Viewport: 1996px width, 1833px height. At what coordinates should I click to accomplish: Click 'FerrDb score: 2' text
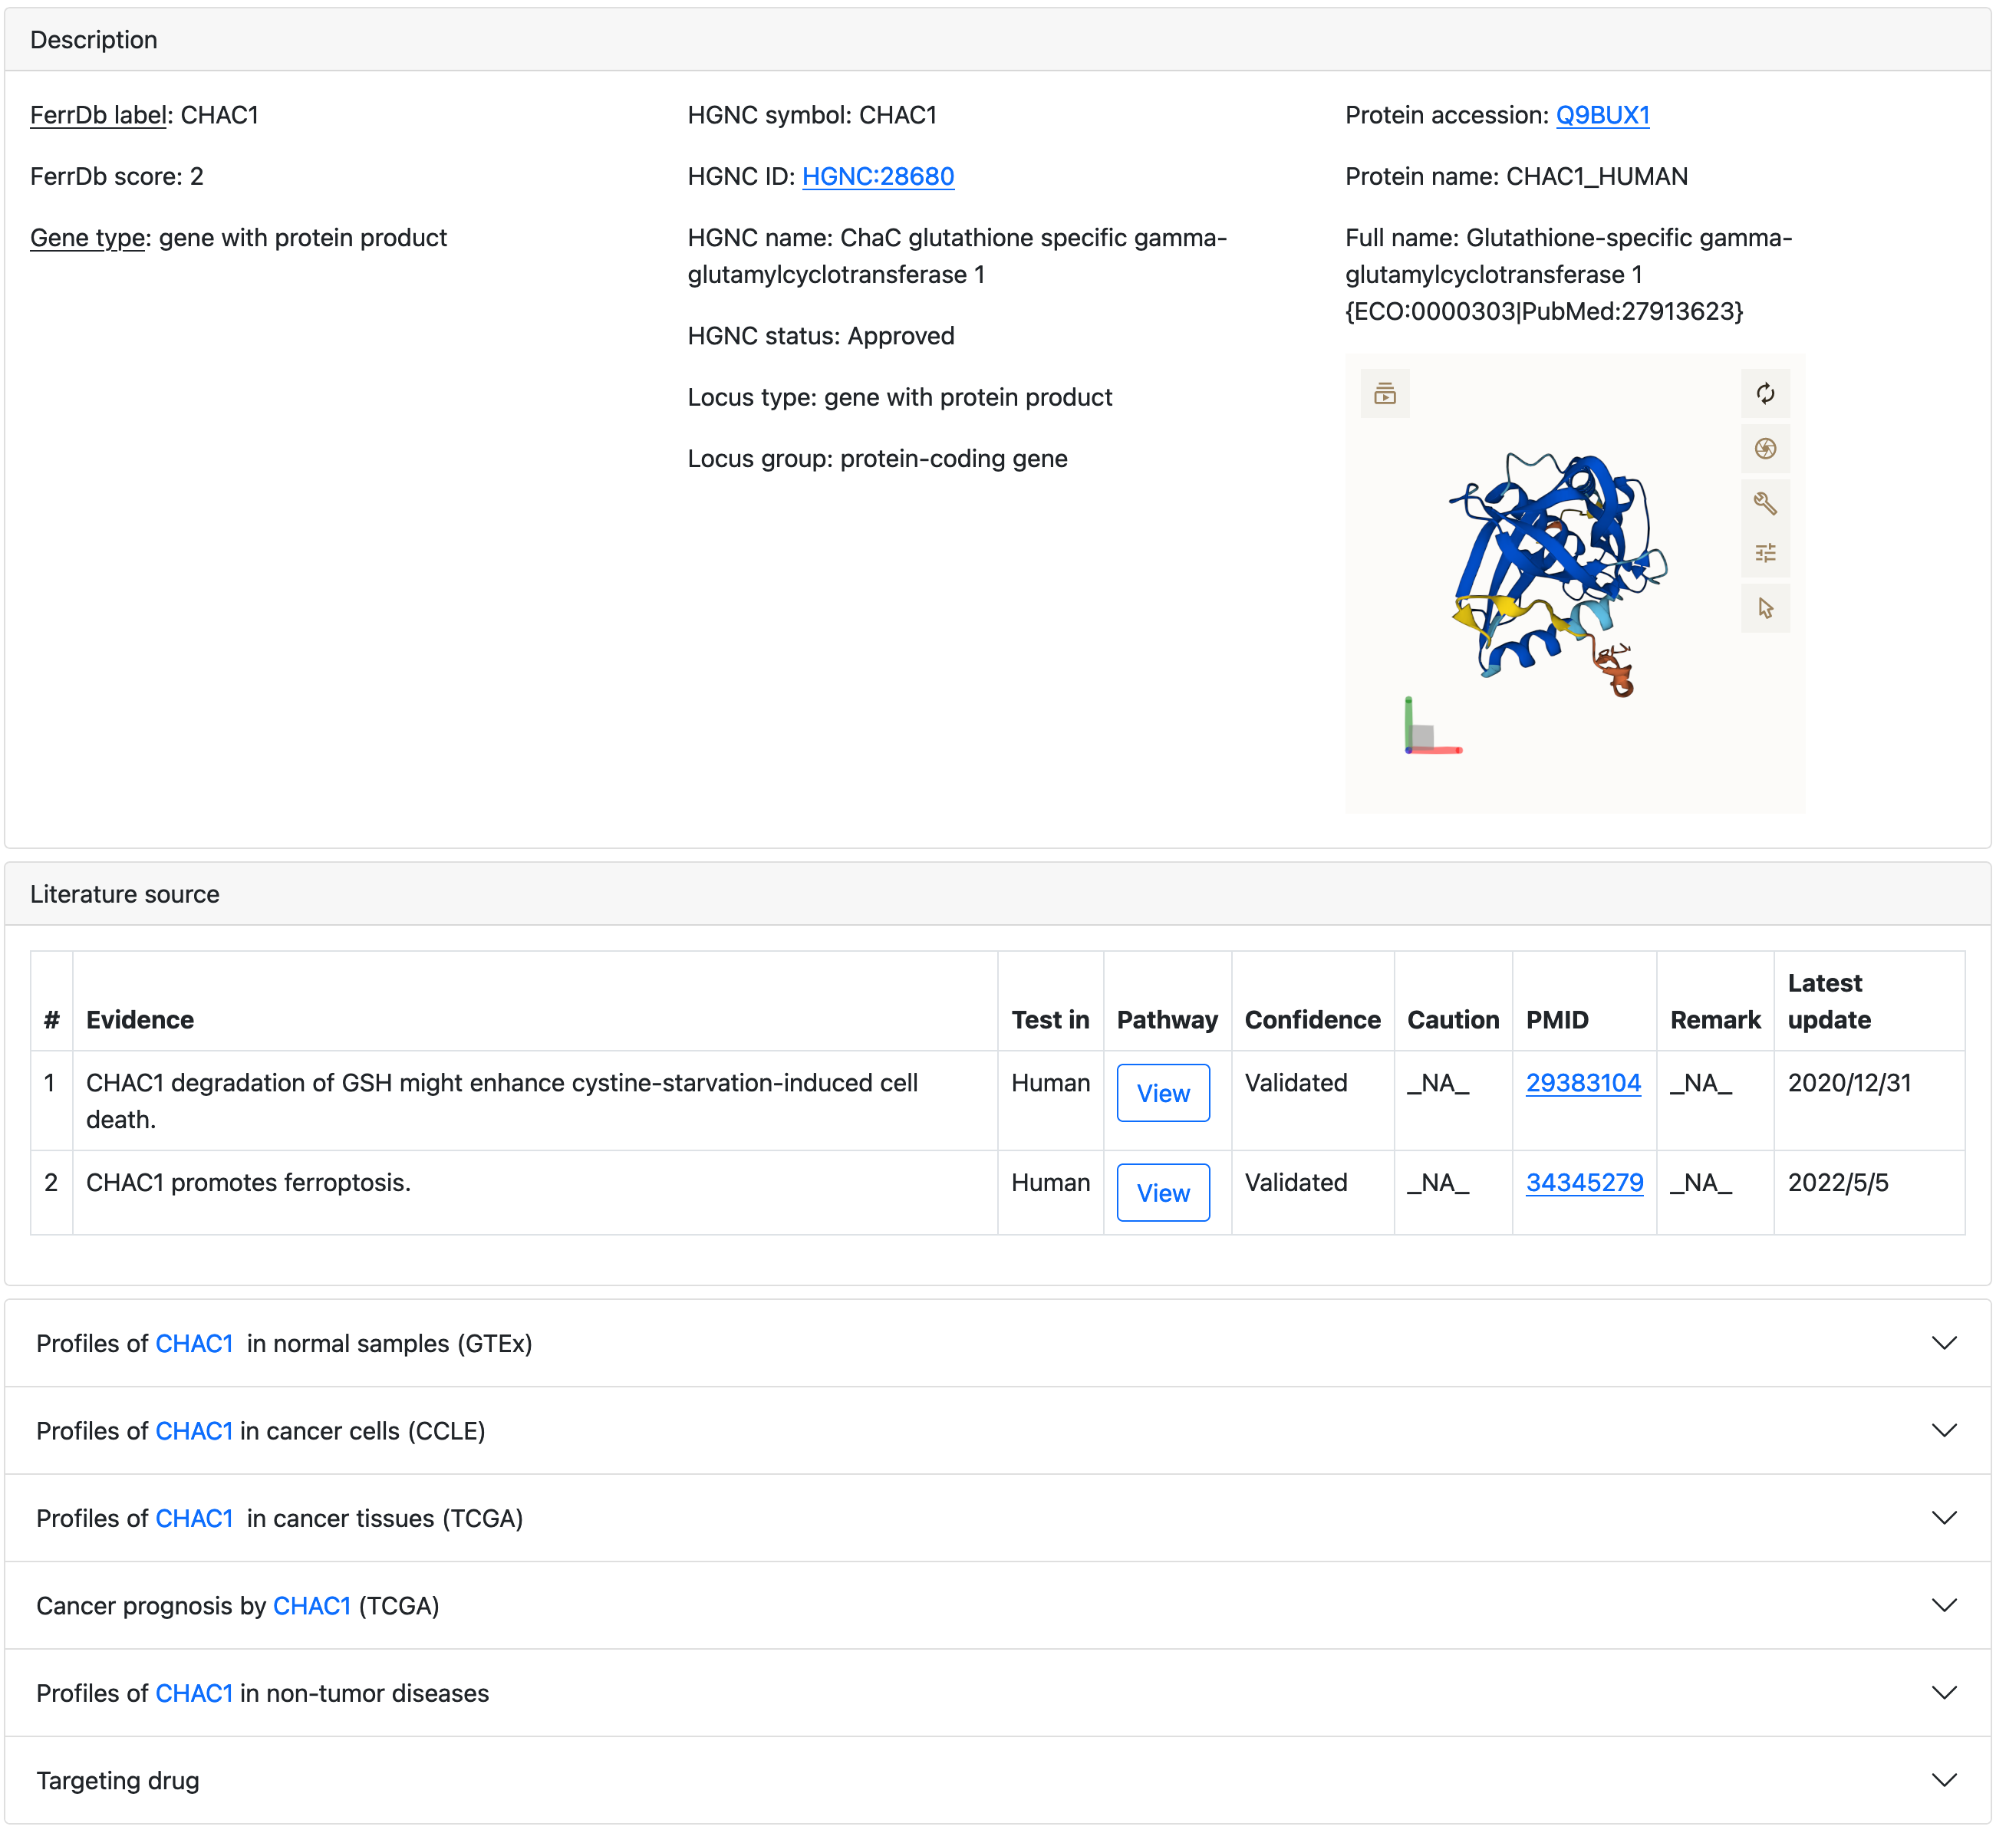click(117, 176)
